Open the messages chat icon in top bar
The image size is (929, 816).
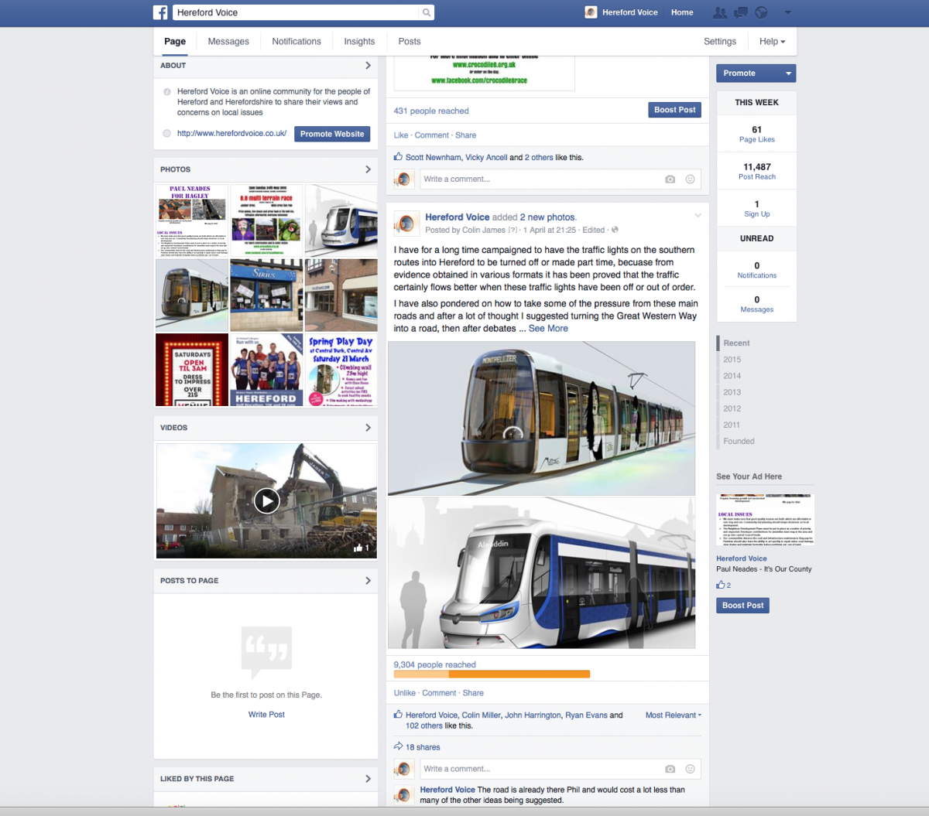click(741, 12)
